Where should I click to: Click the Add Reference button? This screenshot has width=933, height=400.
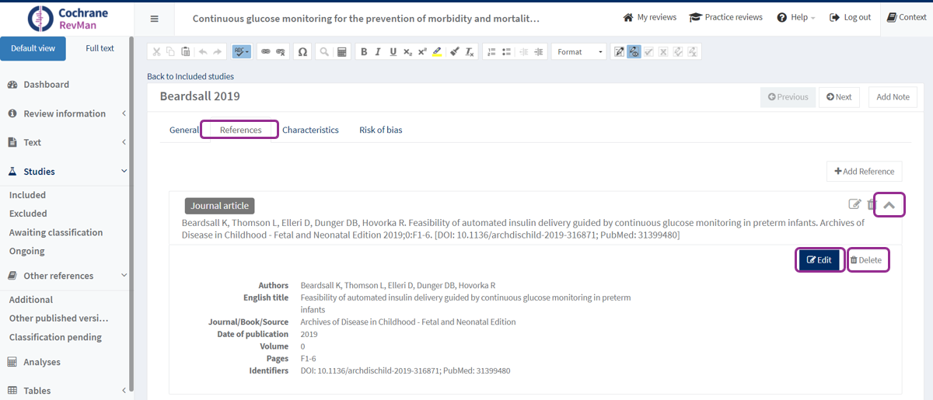point(864,171)
